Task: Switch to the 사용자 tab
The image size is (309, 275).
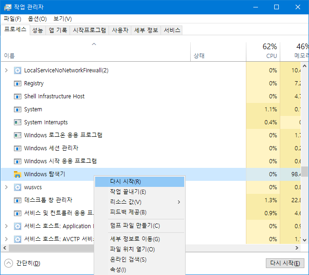Action: coord(120,30)
